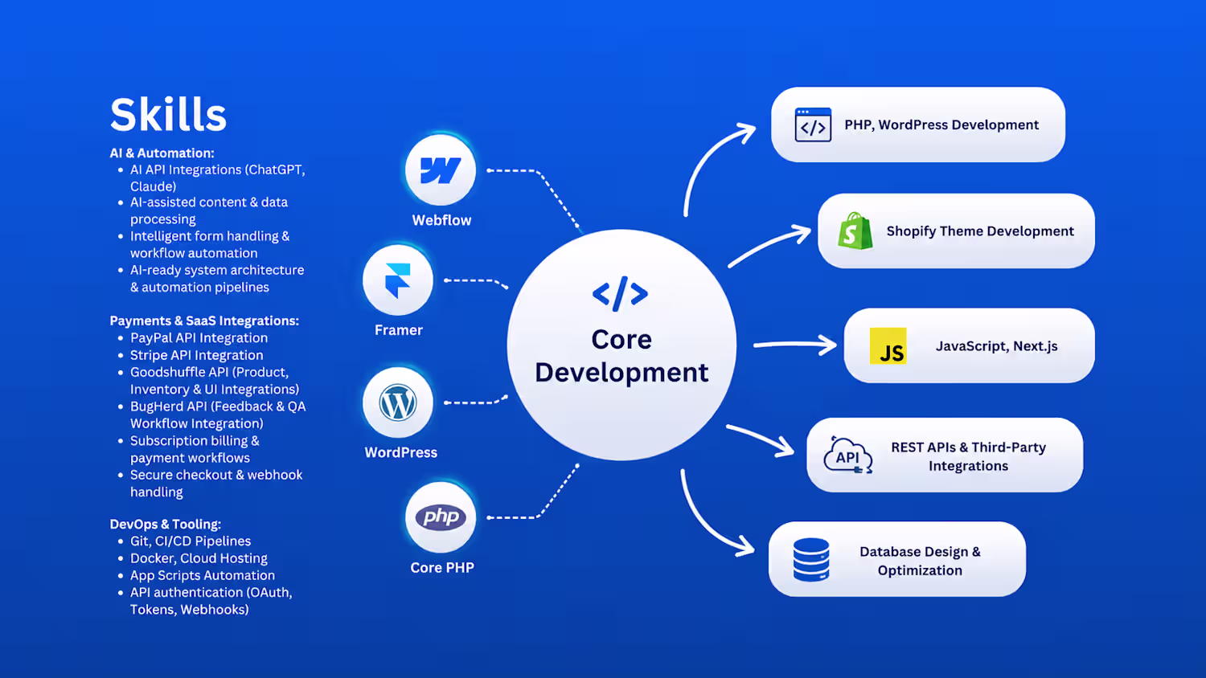Click the php logo circle
The width and height of the screenshot is (1206, 678).
(441, 517)
